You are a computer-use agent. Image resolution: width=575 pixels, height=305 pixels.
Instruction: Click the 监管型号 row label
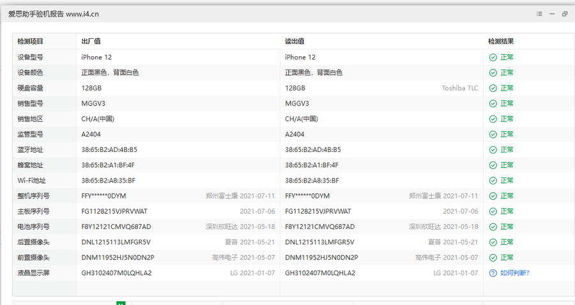tap(30, 134)
